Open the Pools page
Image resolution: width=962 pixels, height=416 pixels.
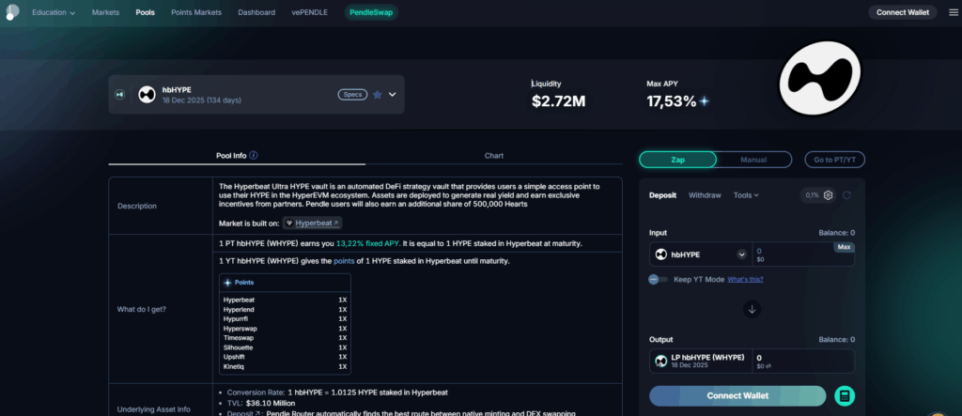(x=146, y=12)
